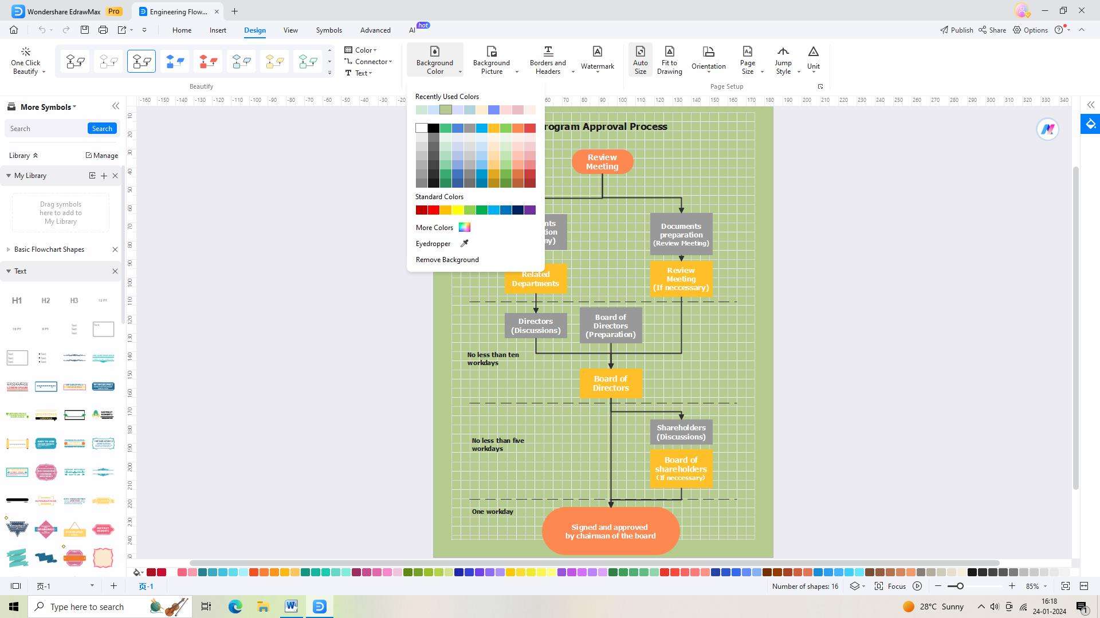Click the Watermark icon
The width and height of the screenshot is (1100, 618).
(597, 59)
